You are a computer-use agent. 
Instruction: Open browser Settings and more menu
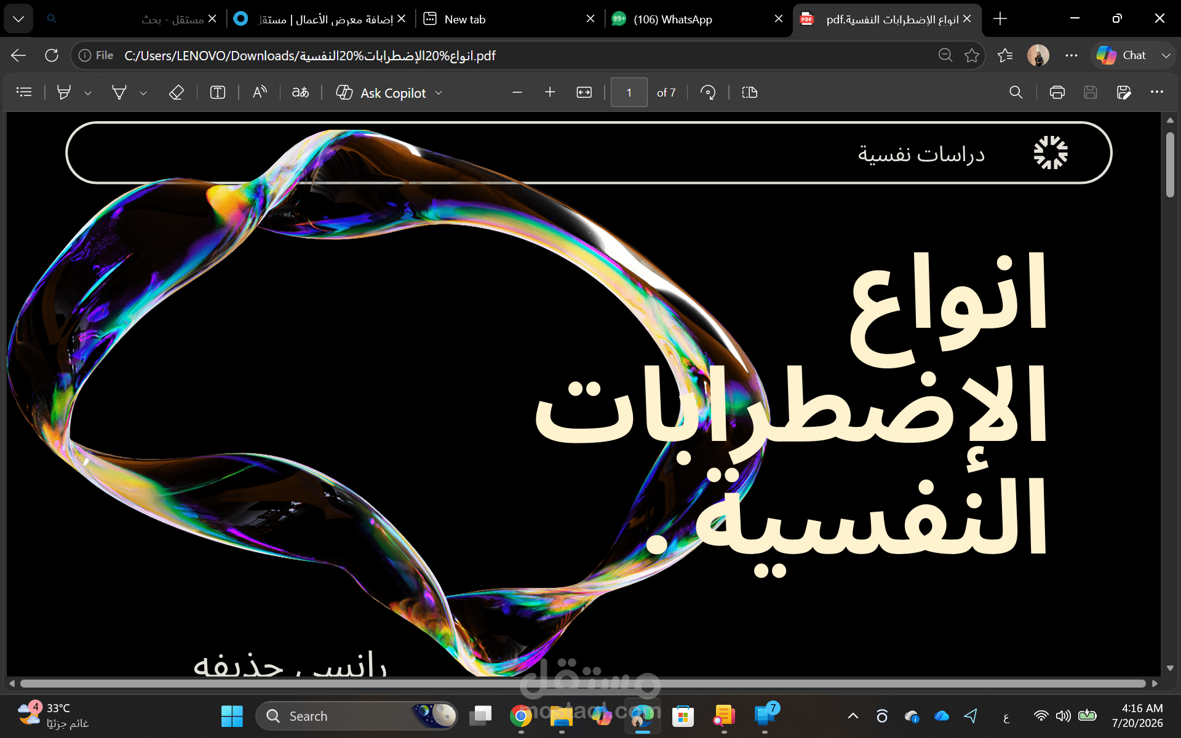pyautogui.click(x=1072, y=55)
